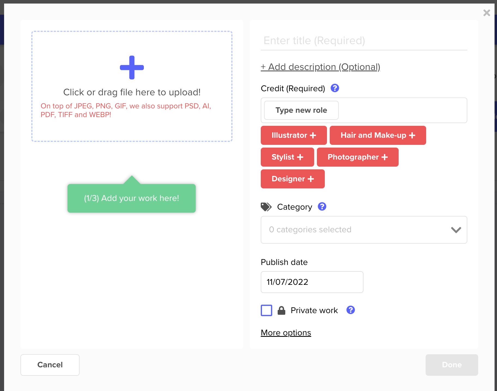
Task: Add the Designer role credit
Action: click(x=293, y=179)
